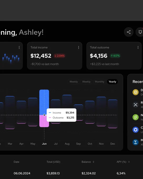143x179 pixels.
Task: Click the Jun month axis label
Action: coord(44,144)
